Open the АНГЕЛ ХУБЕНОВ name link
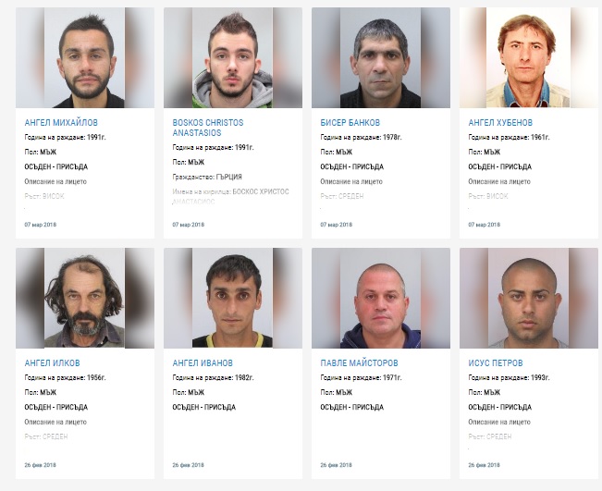602x491 pixels. [x=500, y=122]
